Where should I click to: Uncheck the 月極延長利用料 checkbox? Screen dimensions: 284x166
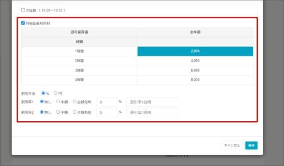(x=23, y=24)
